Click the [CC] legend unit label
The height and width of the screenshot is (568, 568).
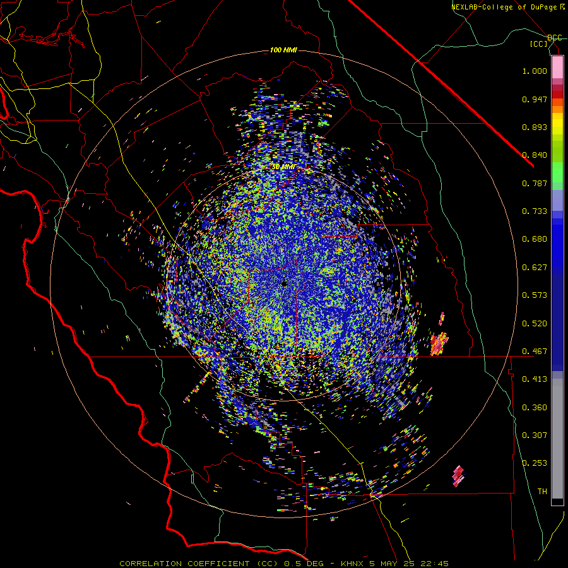coord(539,44)
